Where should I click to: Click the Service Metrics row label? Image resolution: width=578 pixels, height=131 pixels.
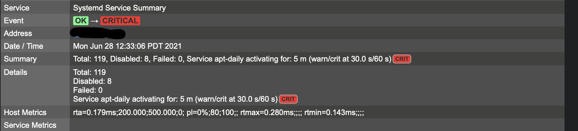[30, 125]
